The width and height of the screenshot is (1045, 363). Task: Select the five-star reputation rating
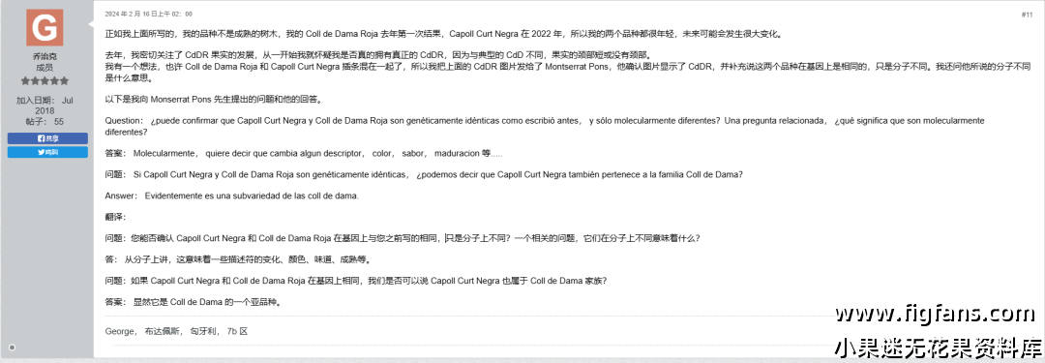point(45,80)
